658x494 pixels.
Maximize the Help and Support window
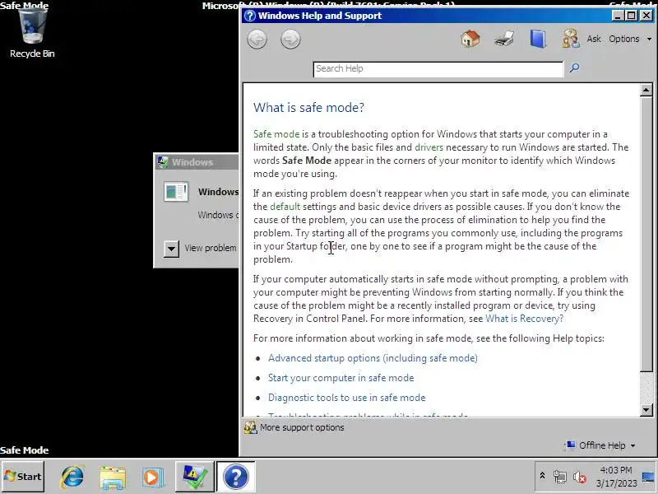(x=632, y=16)
